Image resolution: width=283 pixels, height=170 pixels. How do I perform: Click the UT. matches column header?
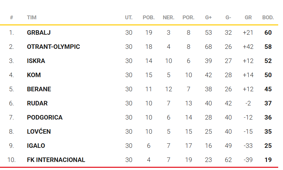[129, 18]
